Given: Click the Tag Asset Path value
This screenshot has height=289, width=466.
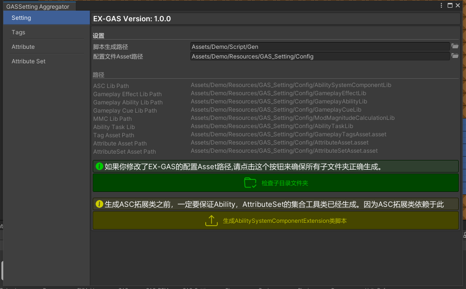Looking at the screenshot, I should click(288, 134).
